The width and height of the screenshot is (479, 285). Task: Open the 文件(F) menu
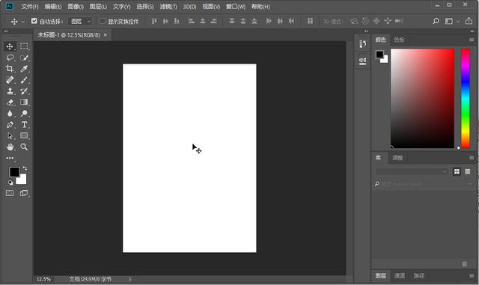click(x=30, y=7)
